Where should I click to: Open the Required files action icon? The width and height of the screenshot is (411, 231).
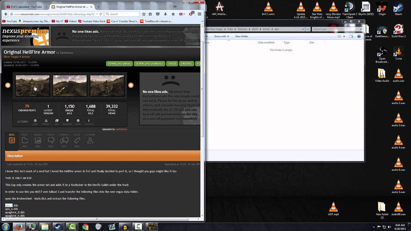(x=67, y=122)
